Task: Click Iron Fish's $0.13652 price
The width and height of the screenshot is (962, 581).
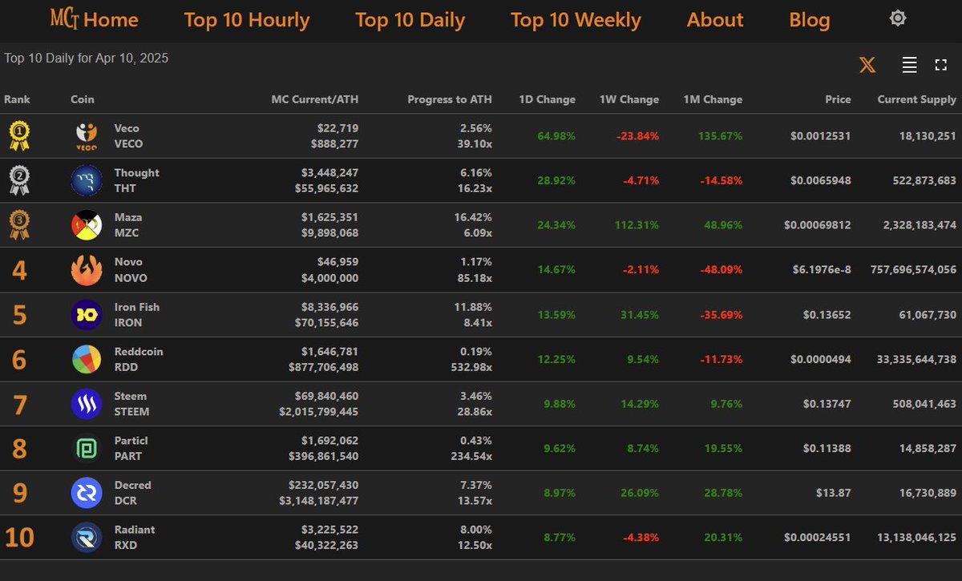Action: pyautogui.click(x=827, y=315)
